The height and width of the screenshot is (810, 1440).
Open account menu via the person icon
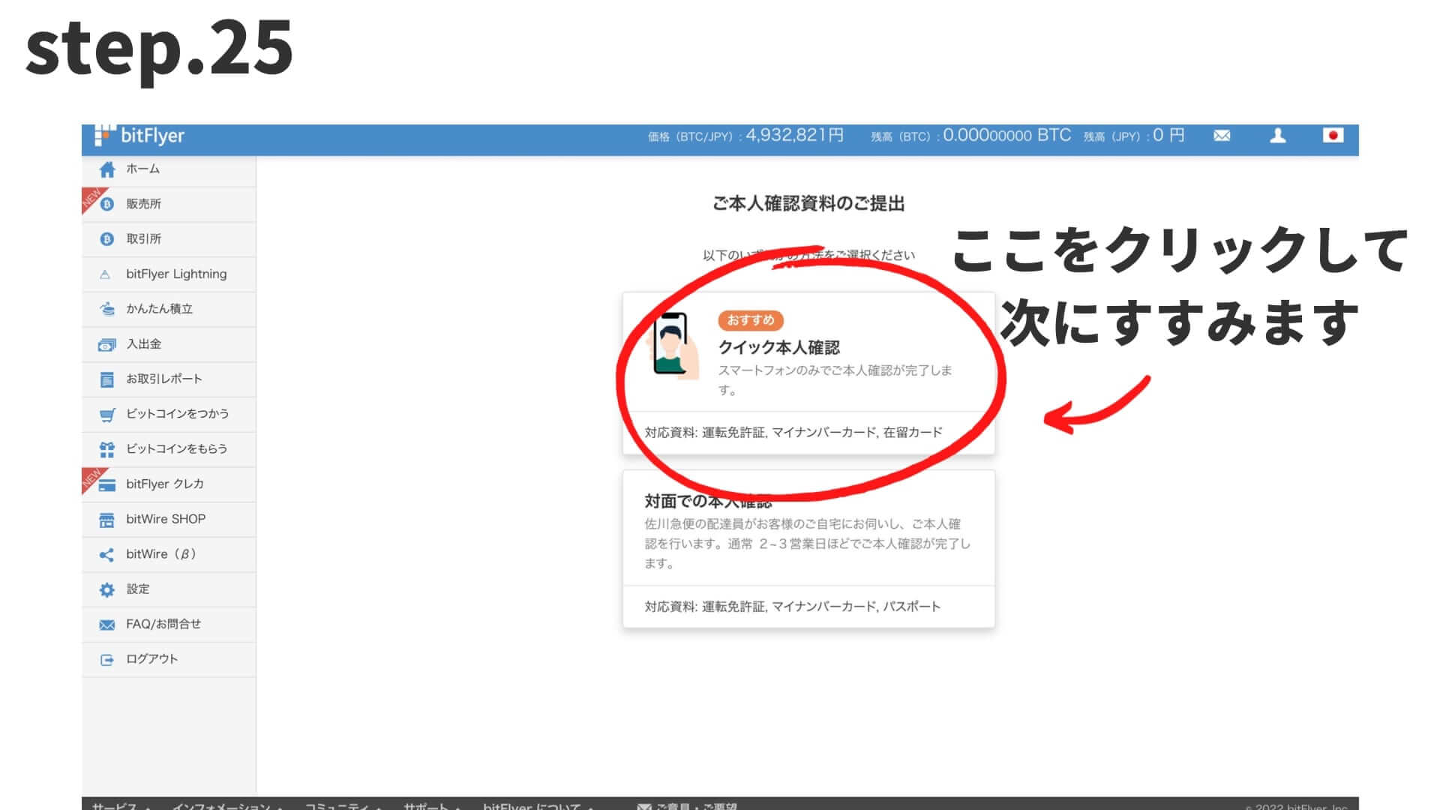1278,136
